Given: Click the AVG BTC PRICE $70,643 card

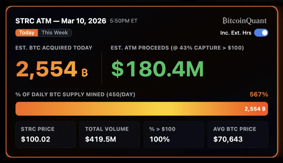Looking at the screenshot, I should [x=238, y=134].
